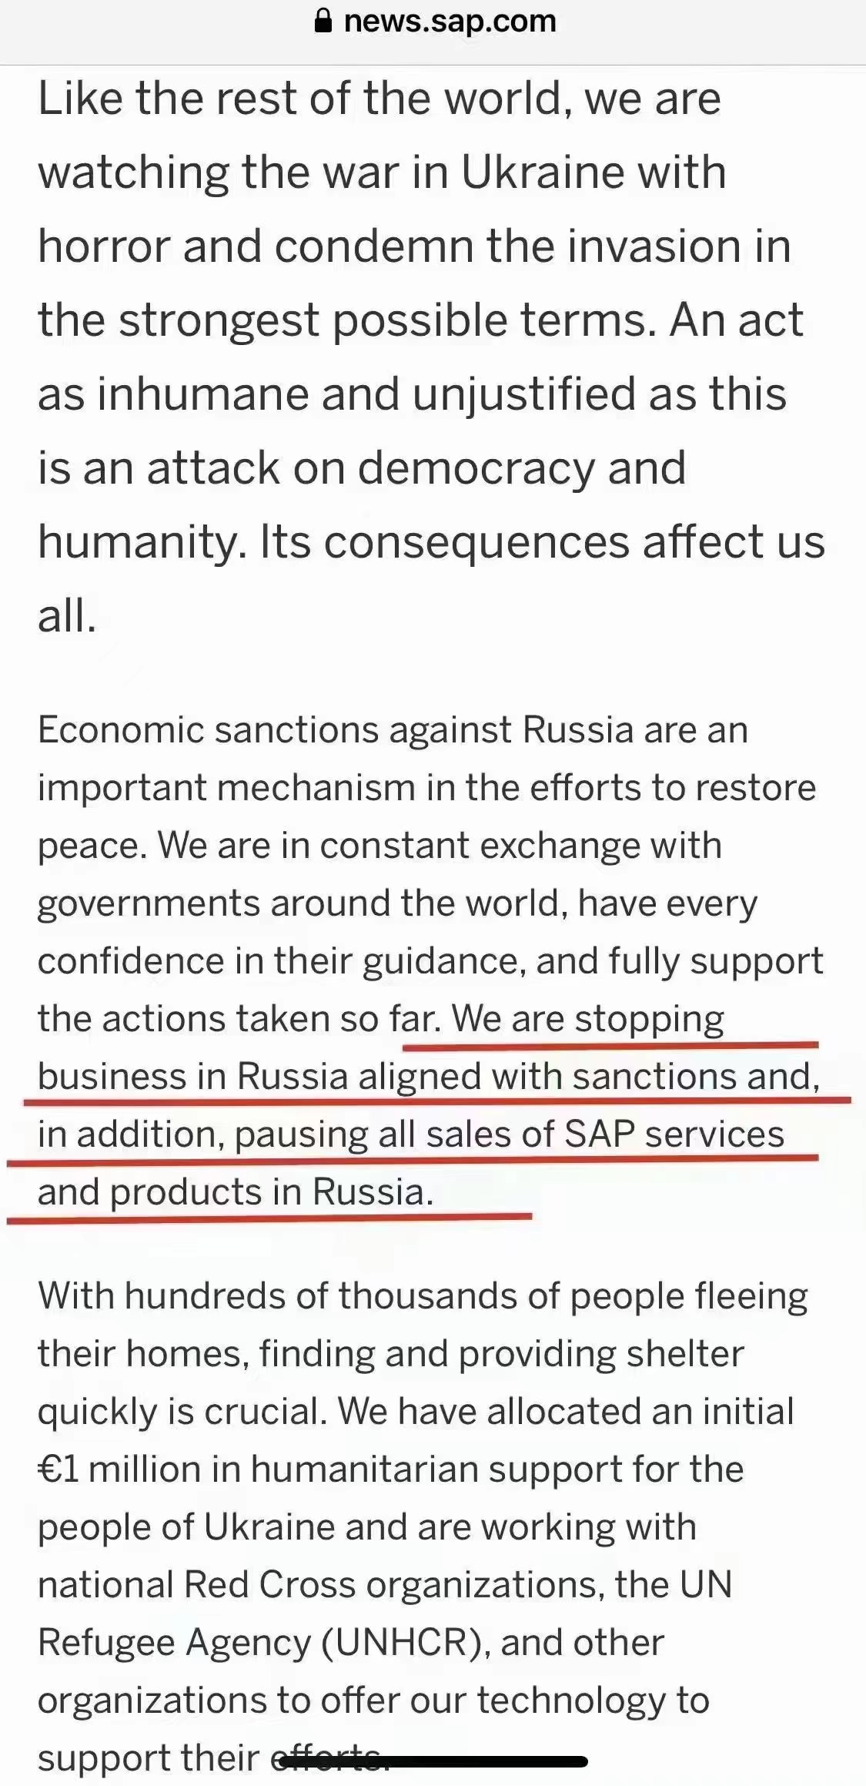Select the underlined line "pausing all sales of SAP services"
The width and height of the screenshot is (866, 1786).
point(509,1134)
